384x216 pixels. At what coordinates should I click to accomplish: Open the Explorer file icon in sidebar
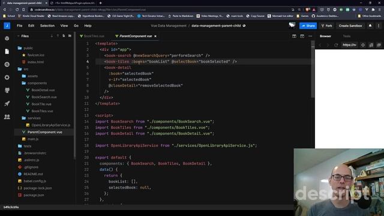[7, 52]
